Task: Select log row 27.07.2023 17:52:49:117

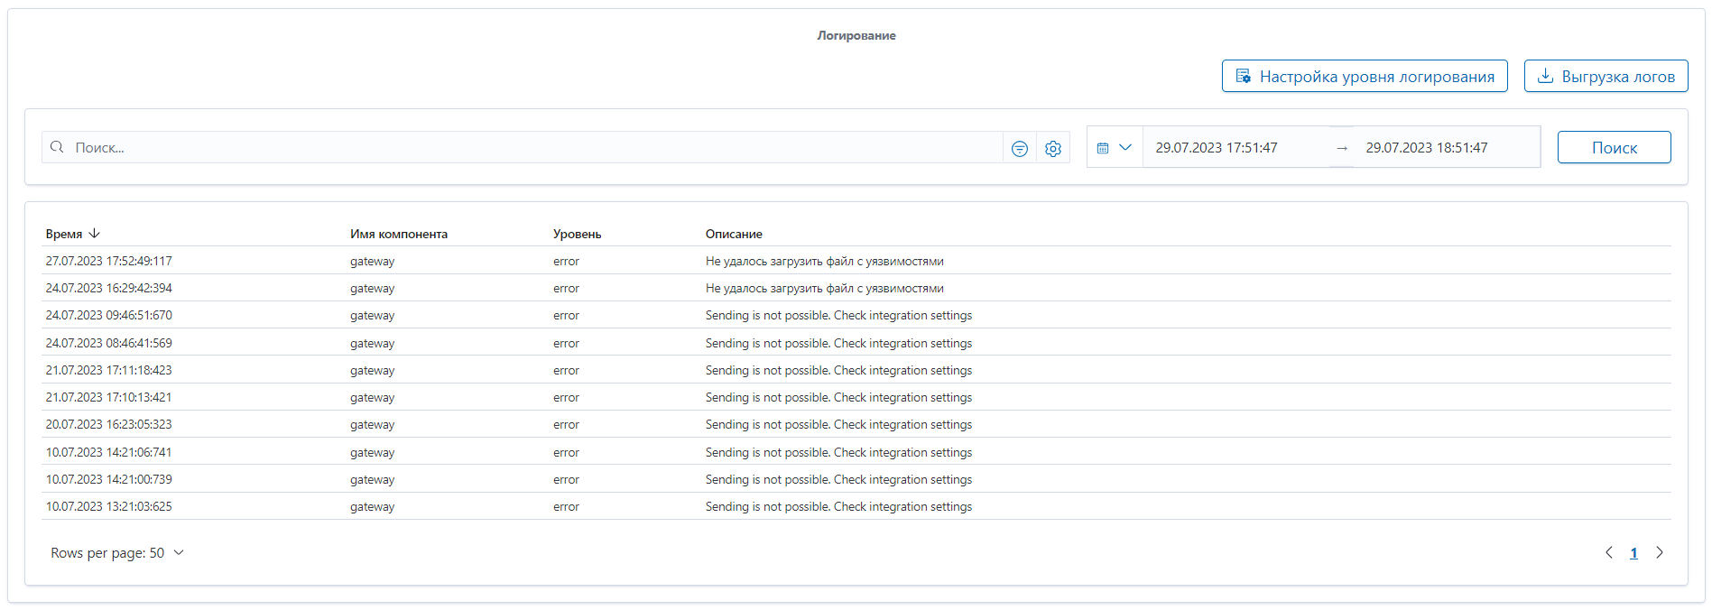Action: point(856,261)
